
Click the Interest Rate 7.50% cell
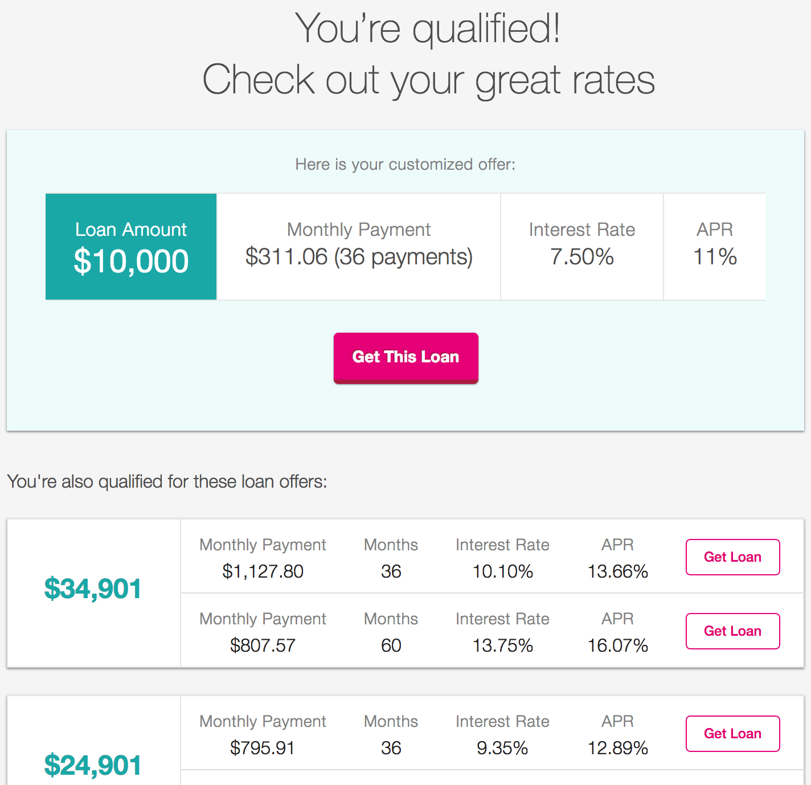point(582,247)
